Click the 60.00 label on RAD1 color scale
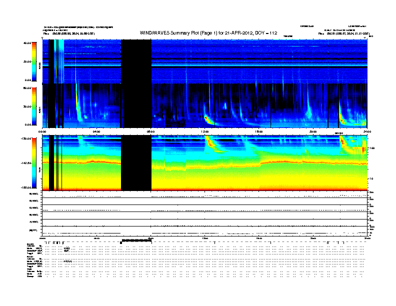This screenshot has height=306, width=396. pyautogui.click(x=27, y=88)
